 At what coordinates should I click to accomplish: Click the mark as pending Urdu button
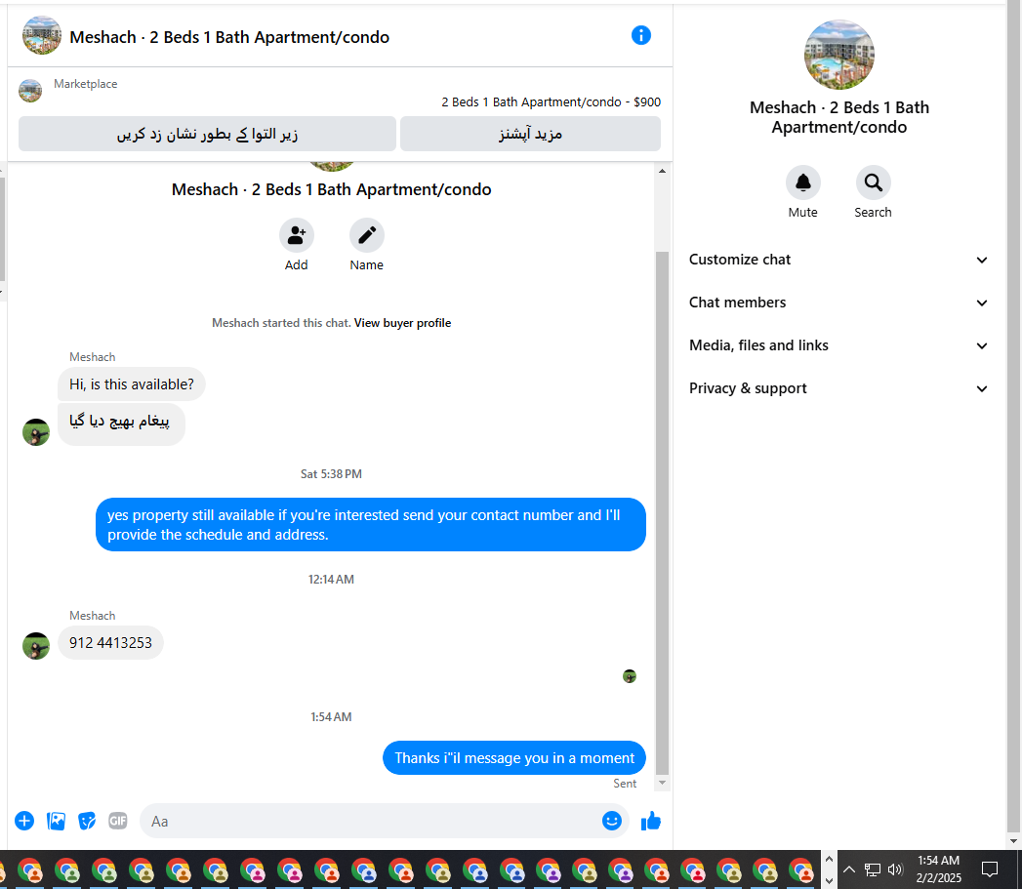207,134
